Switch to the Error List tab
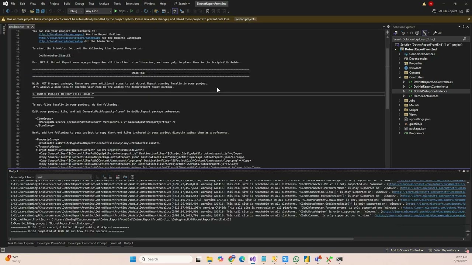 [x=115, y=243]
